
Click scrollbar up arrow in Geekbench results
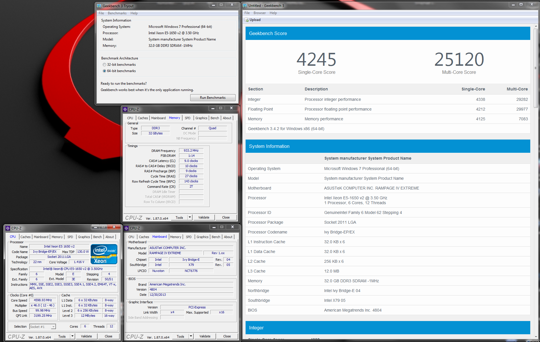click(x=536, y=26)
